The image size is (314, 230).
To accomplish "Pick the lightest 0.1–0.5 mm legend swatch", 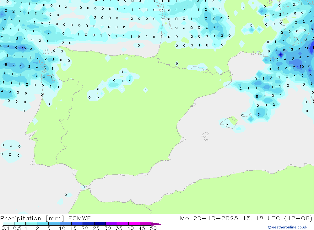I will click(8, 224).
